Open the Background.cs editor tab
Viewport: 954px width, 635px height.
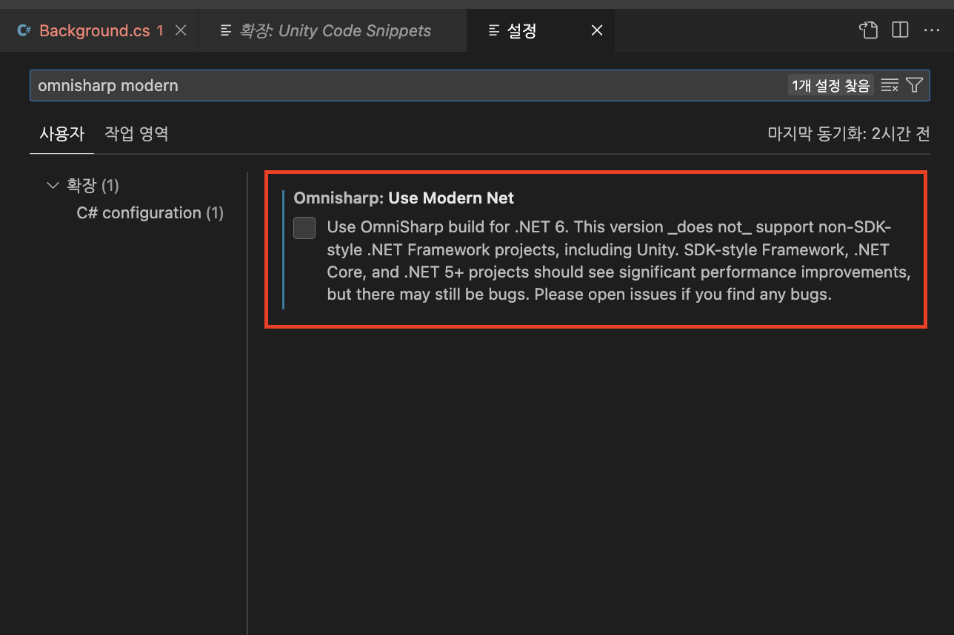click(x=100, y=30)
